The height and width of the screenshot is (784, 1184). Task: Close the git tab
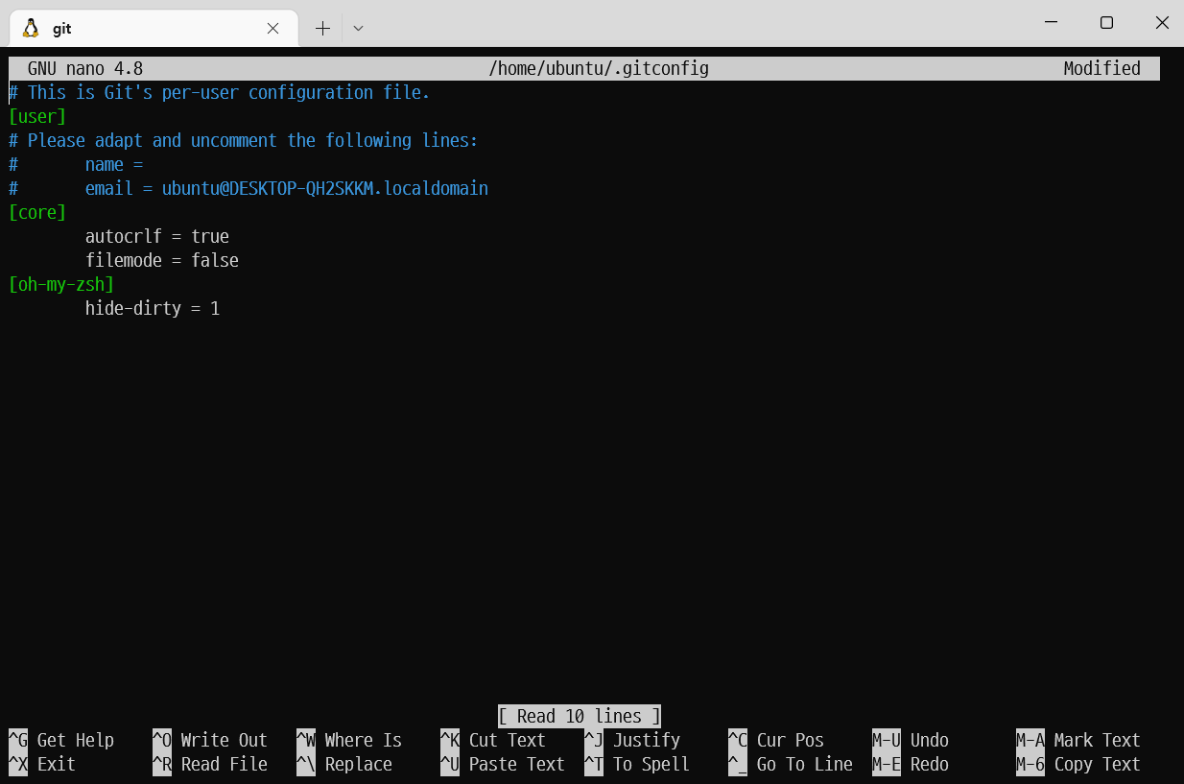(x=272, y=29)
